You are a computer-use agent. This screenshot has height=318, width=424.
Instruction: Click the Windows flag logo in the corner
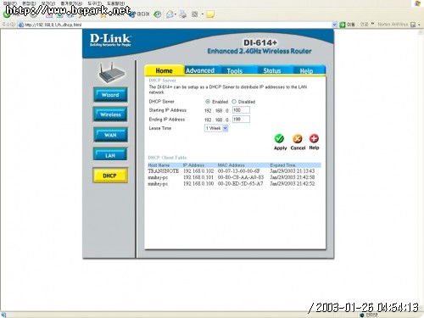coord(417,3)
